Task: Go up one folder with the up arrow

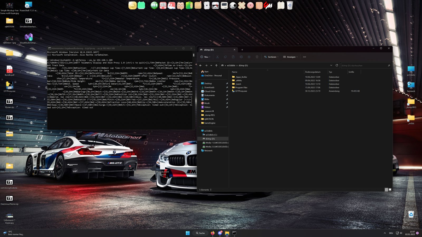Action: point(216,66)
